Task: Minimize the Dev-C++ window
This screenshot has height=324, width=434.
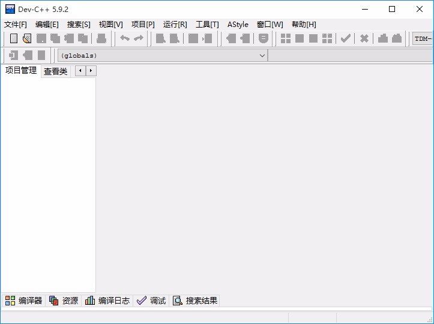Action: point(365,9)
